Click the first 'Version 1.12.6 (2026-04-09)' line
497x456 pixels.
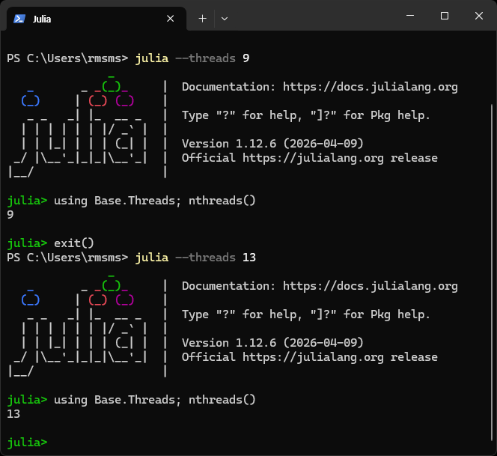click(272, 144)
